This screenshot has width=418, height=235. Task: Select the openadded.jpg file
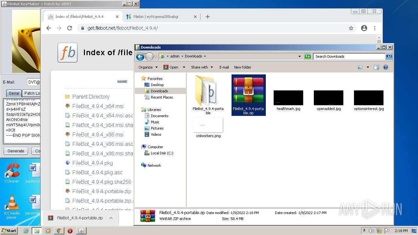point(329,101)
